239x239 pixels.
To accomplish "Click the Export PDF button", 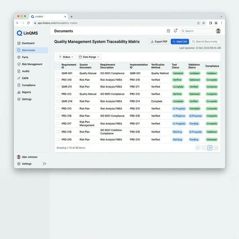I will (x=159, y=41).
